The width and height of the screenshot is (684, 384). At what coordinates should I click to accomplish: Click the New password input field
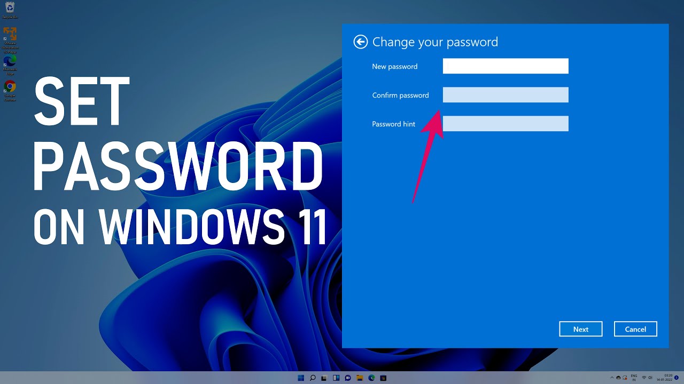click(505, 66)
